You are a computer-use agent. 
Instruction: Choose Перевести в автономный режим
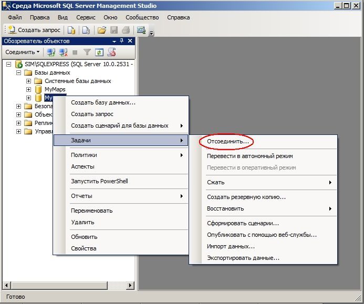(x=263, y=156)
